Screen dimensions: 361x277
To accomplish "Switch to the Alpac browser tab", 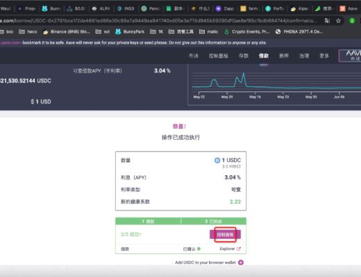I will [x=299, y=8].
